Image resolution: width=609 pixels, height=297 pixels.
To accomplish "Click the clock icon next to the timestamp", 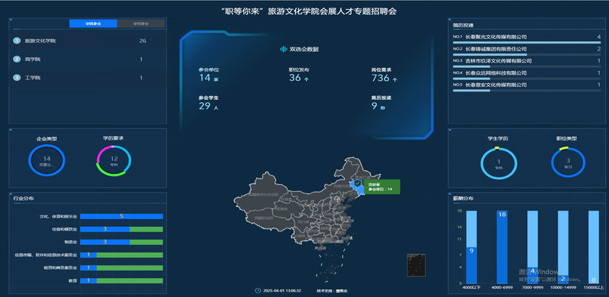I will 257,290.
